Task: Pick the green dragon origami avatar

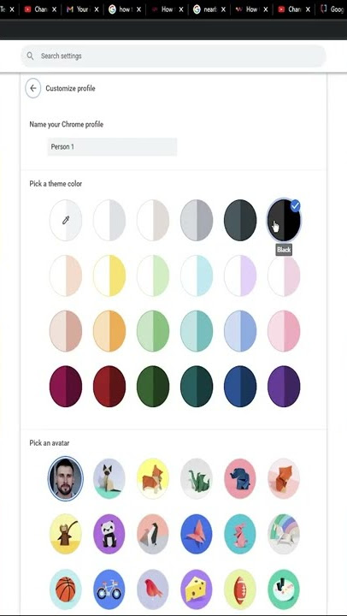Action: (197, 478)
